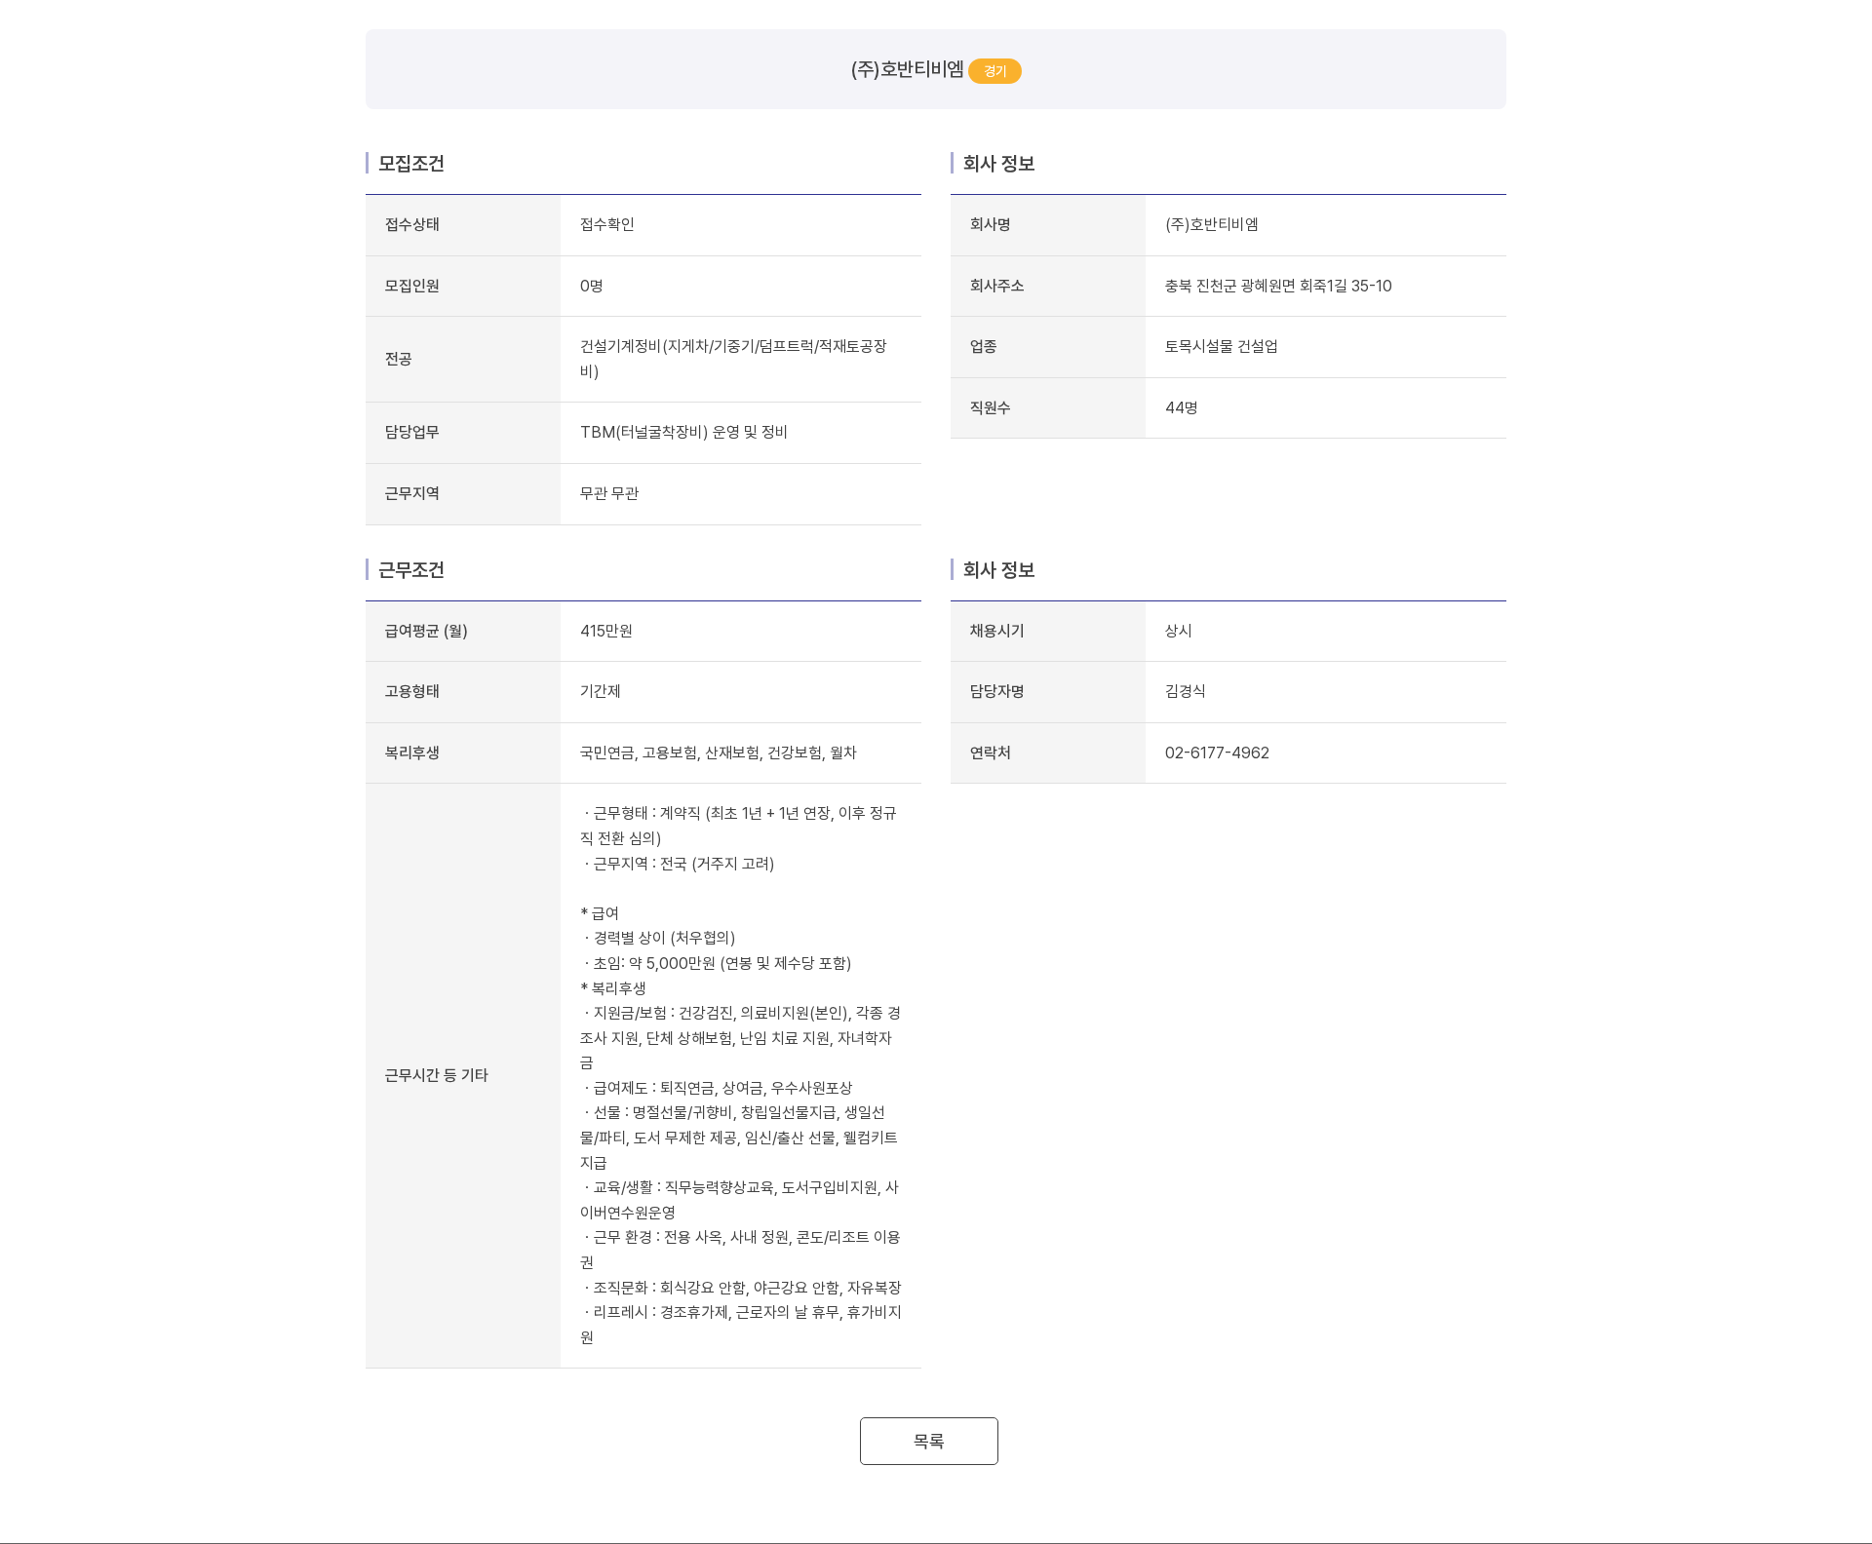Click the 전공 row label
This screenshot has width=1872, height=1544.
[399, 360]
